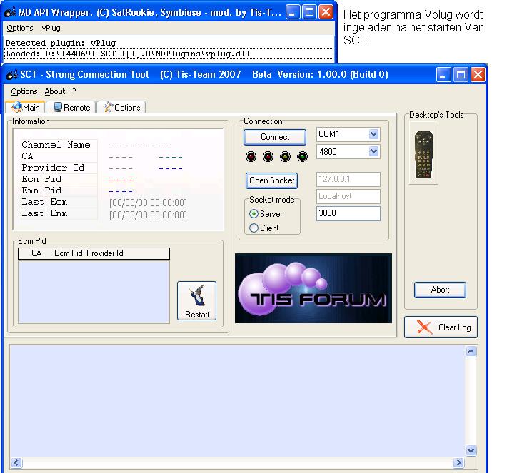Click the Ecm Pid list area
The image size is (522, 473).
[94, 292]
